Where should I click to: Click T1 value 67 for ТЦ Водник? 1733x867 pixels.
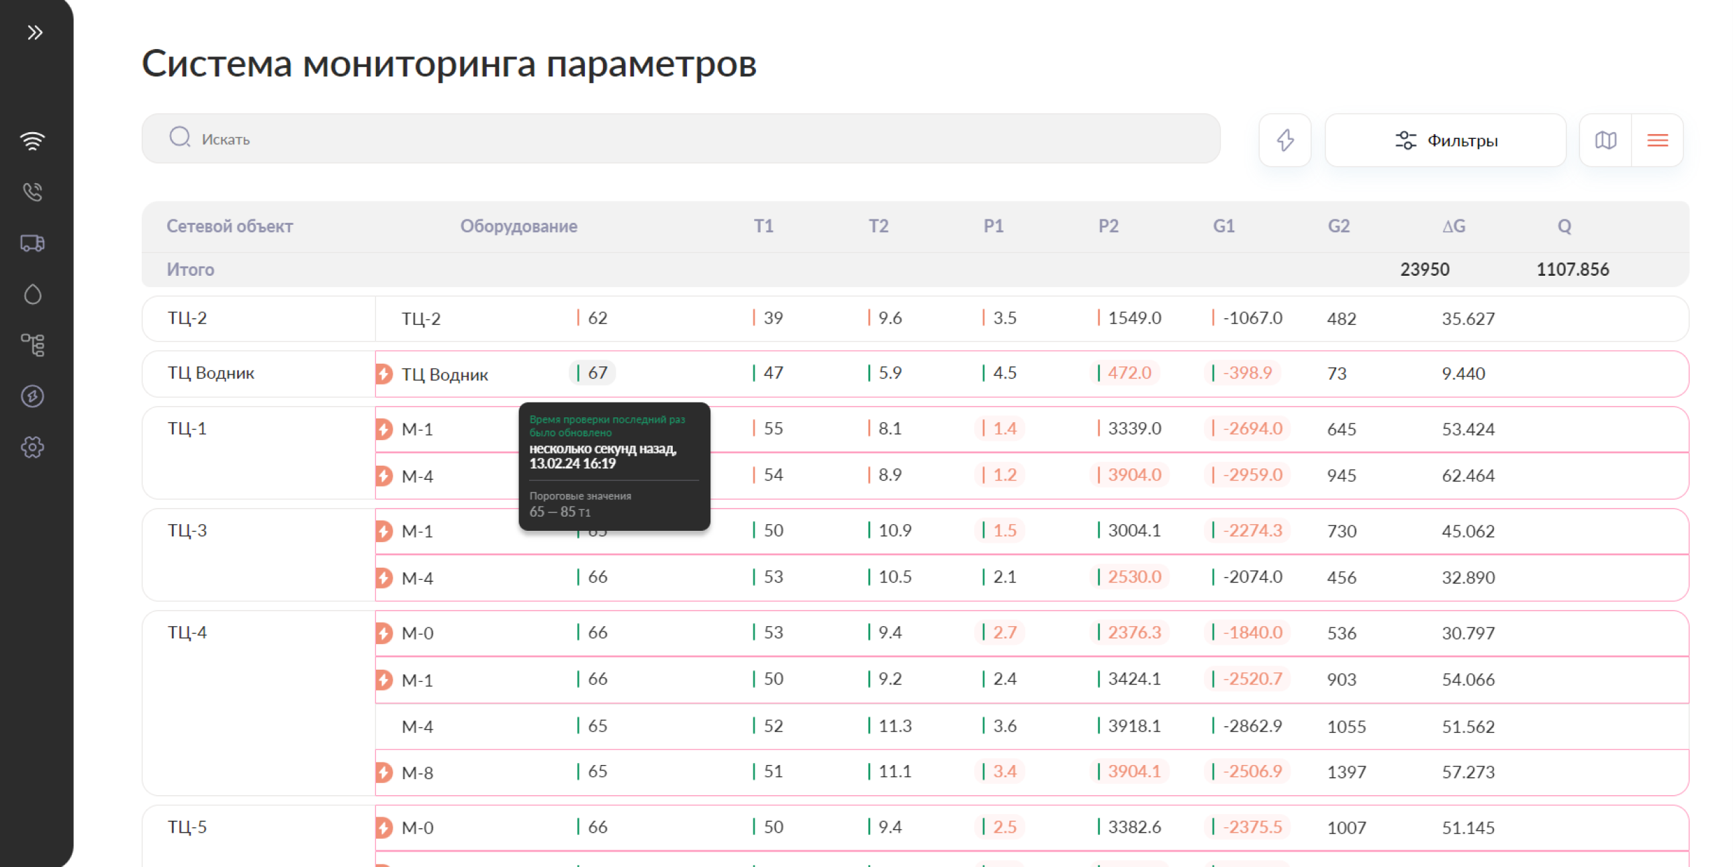click(x=596, y=373)
